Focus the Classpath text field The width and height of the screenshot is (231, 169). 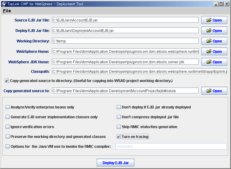[x=140, y=71]
